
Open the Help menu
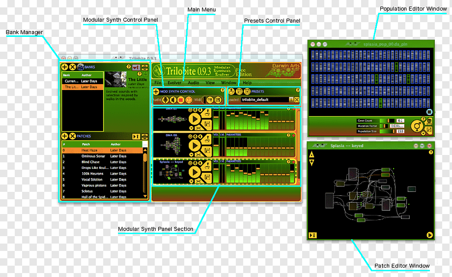pos(247,83)
